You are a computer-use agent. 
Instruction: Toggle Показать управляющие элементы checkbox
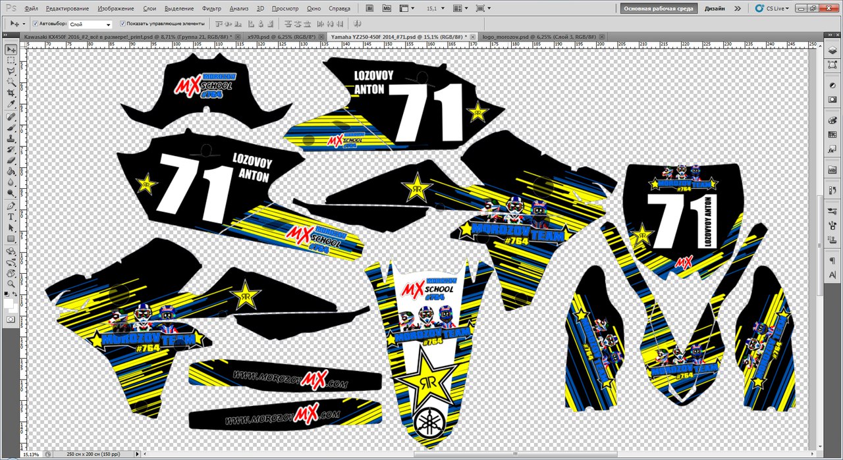click(x=122, y=24)
